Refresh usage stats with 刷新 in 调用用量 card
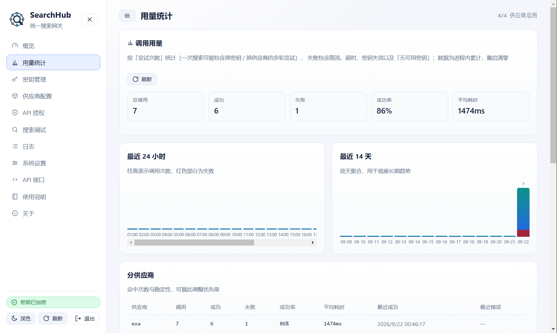 click(142, 79)
